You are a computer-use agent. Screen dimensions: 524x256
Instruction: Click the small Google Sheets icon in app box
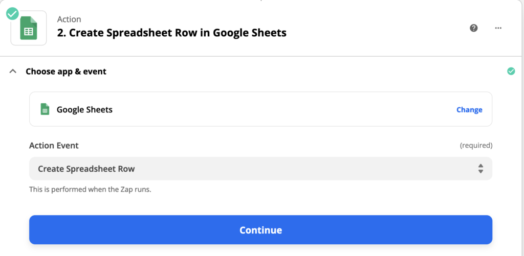(45, 109)
